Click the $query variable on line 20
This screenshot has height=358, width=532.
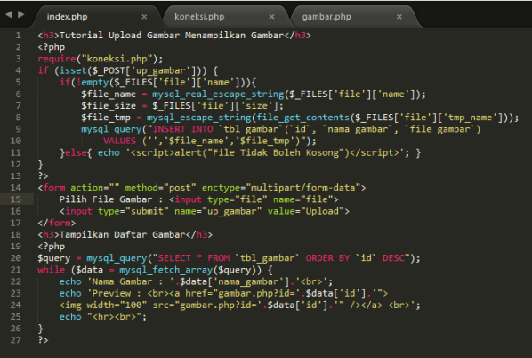click(x=54, y=258)
